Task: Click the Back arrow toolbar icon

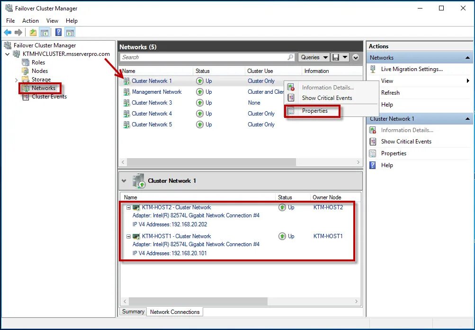Action: [x=8, y=32]
